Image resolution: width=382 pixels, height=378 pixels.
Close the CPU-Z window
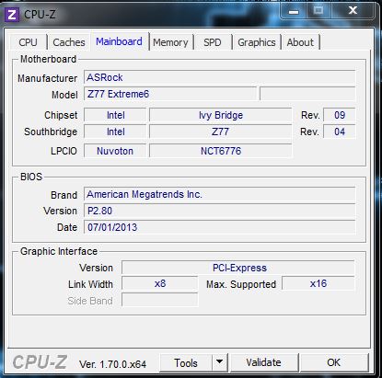point(353,11)
